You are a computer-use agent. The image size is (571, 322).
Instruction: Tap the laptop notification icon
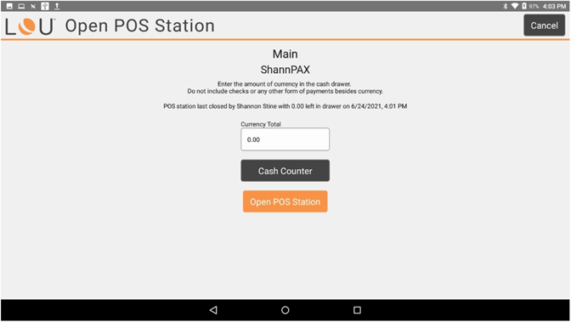click(x=21, y=6)
